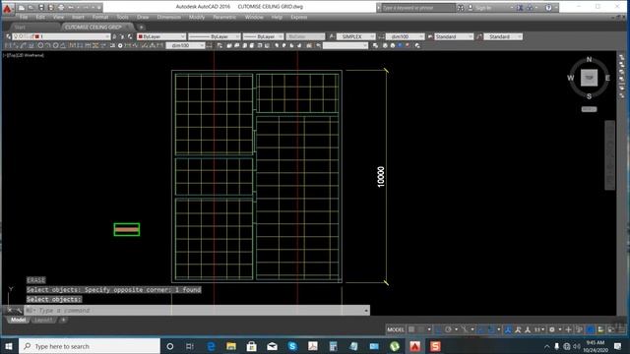630x354 pixels.
Task: Click the customization icon in the status bar
Action: [x=621, y=329]
